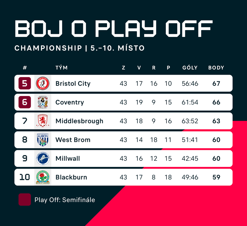
Task: Click the position 6 maroon badge
Action: pyautogui.click(x=25, y=102)
